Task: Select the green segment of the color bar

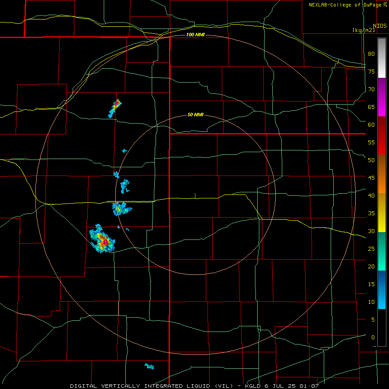Action: point(382,251)
